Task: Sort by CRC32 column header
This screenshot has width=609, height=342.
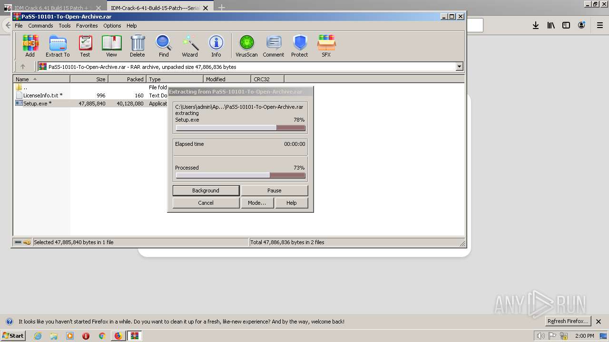Action: [268, 79]
